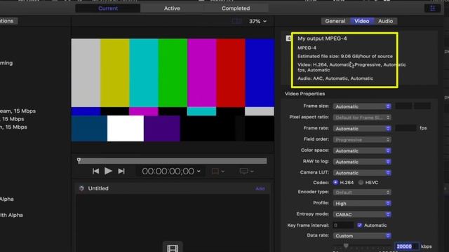The width and height of the screenshot is (449, 252).
Task: Click the marker icon below the preview
Action: (x=215, y=171)
